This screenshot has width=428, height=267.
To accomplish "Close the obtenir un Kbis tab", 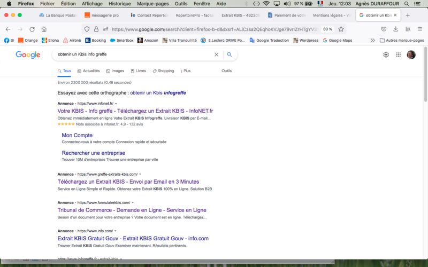I will tap(395, 15).
